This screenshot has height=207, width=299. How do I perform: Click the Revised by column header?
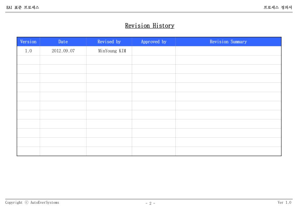(x=109, y=42)
